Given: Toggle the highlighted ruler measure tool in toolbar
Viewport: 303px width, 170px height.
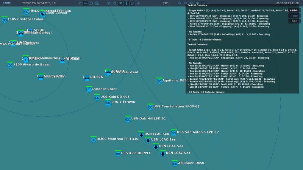Looking at the screenshot, I should [x=86, y=3].
